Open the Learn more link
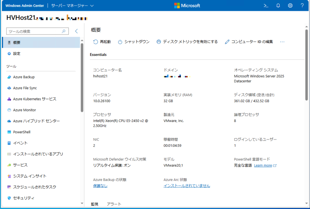The width and height of the screenshot is (310, 209). (265, 165)
